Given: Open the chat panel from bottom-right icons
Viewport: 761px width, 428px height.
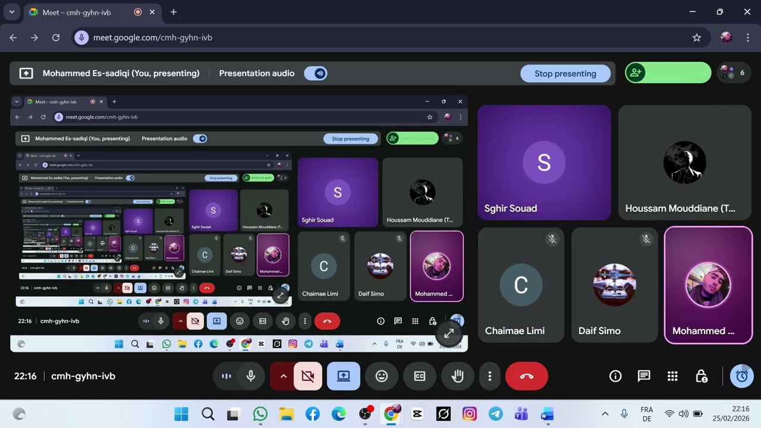Looking at the screenshot, I should 644,376.
